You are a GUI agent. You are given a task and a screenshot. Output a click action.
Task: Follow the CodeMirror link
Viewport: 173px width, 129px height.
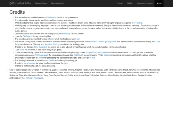coord(52,18)
